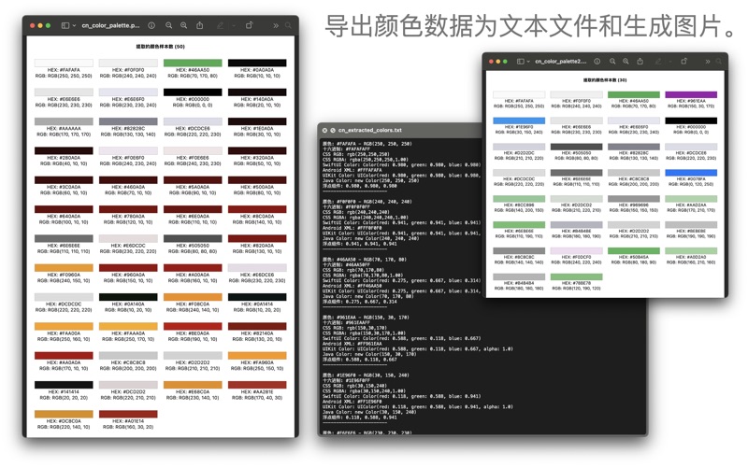This screenshot has height=467, width=748.
Task: Select the purple #961EAA swatch in cn_color_palette2
Action: pyautogui.click(x=689, y=94)
